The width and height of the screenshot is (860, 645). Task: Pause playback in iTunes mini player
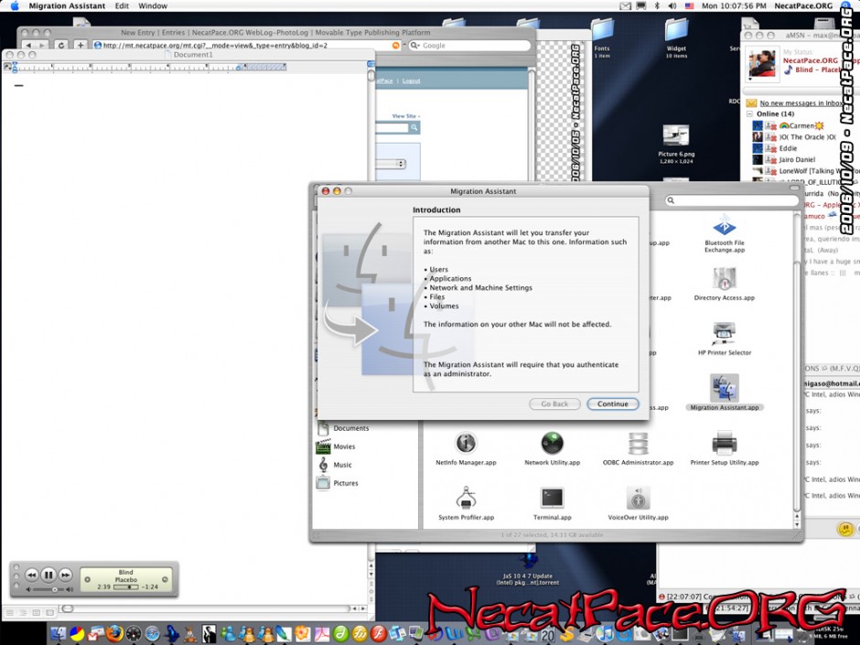[48, 575]
